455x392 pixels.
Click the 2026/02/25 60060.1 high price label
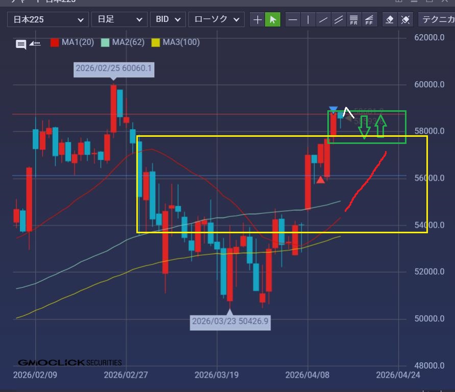point(114,69)
